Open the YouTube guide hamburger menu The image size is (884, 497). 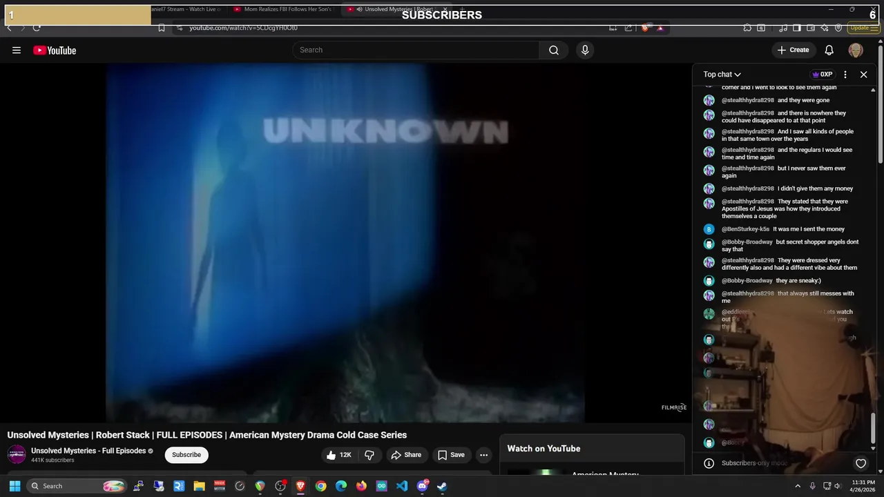[17, 50]
